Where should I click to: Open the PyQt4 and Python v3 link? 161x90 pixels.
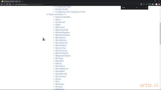pos(57,14)
